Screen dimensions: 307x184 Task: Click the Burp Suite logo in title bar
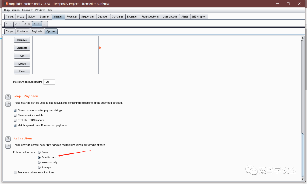(x=6, y=4)
